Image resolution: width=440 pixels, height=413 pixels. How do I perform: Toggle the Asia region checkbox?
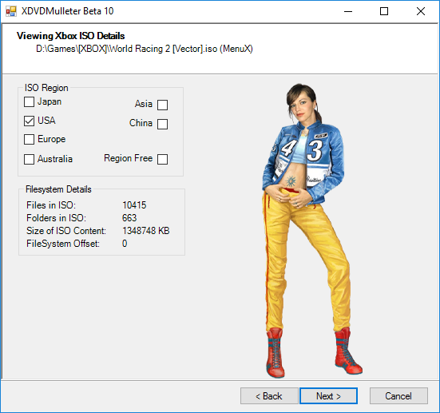click(x=162, y=105)
